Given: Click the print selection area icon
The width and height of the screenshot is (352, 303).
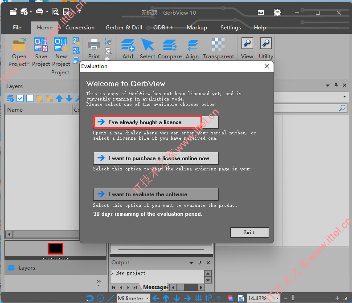Looking at the screenshot, I should 108,41.
